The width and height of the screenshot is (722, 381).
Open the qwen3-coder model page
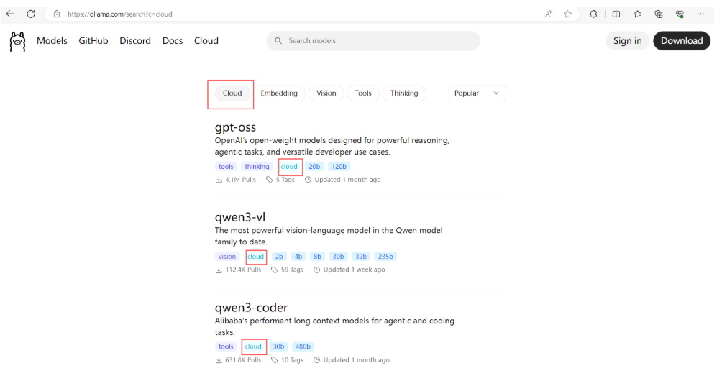[251, 308]
